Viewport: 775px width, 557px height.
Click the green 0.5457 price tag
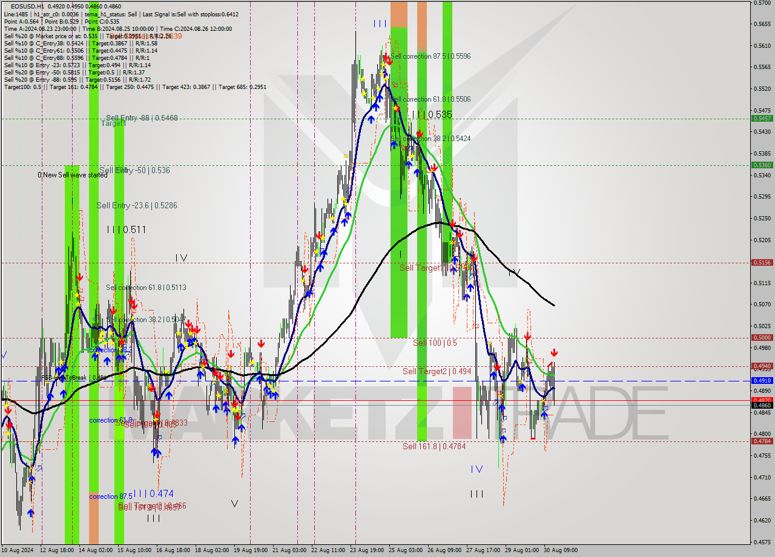762,118
